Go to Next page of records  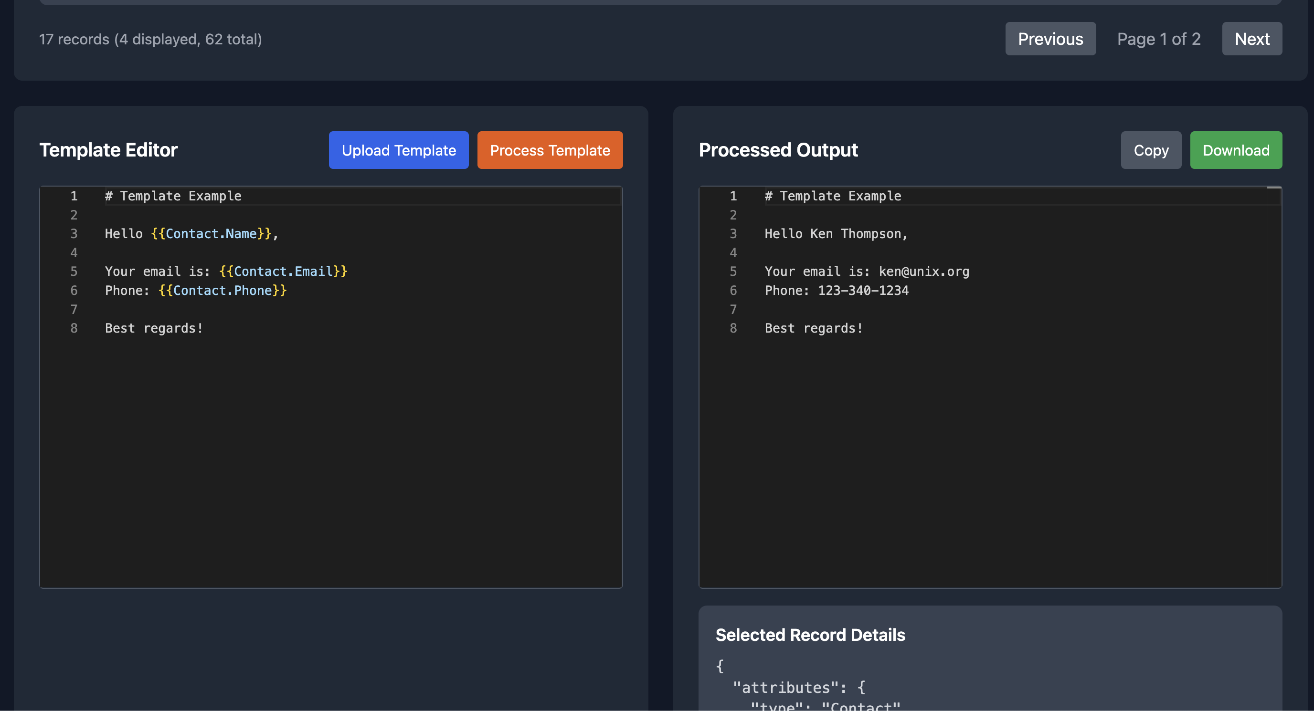pyautogui.click(x=1251, y=39)
